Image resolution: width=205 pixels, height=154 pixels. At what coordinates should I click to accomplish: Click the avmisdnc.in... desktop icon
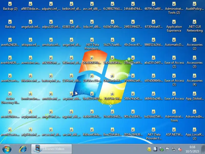click(x=30, y=60)
